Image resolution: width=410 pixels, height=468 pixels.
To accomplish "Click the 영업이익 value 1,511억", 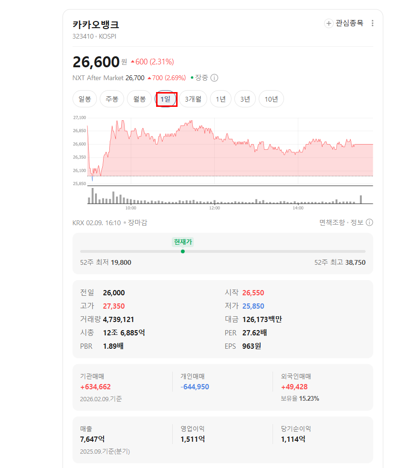I will [193, 439].
